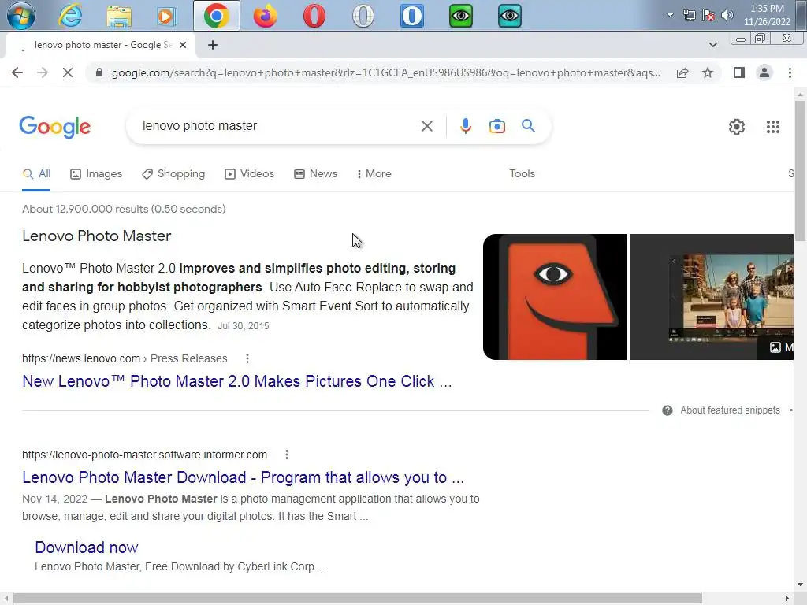Open the volume speaker tray icon
Screen dimensions: 807x605
coord(727,15)
